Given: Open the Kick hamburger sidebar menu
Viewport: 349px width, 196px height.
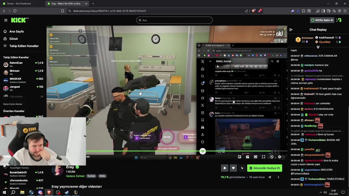Looking at the screenshot, I should point(6,20).
